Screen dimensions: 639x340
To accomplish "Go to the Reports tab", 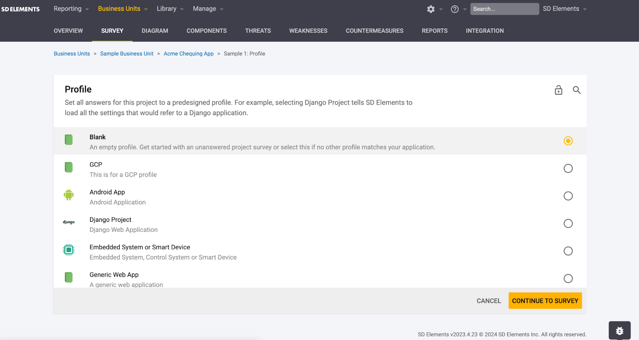I will tap(435, 31).
